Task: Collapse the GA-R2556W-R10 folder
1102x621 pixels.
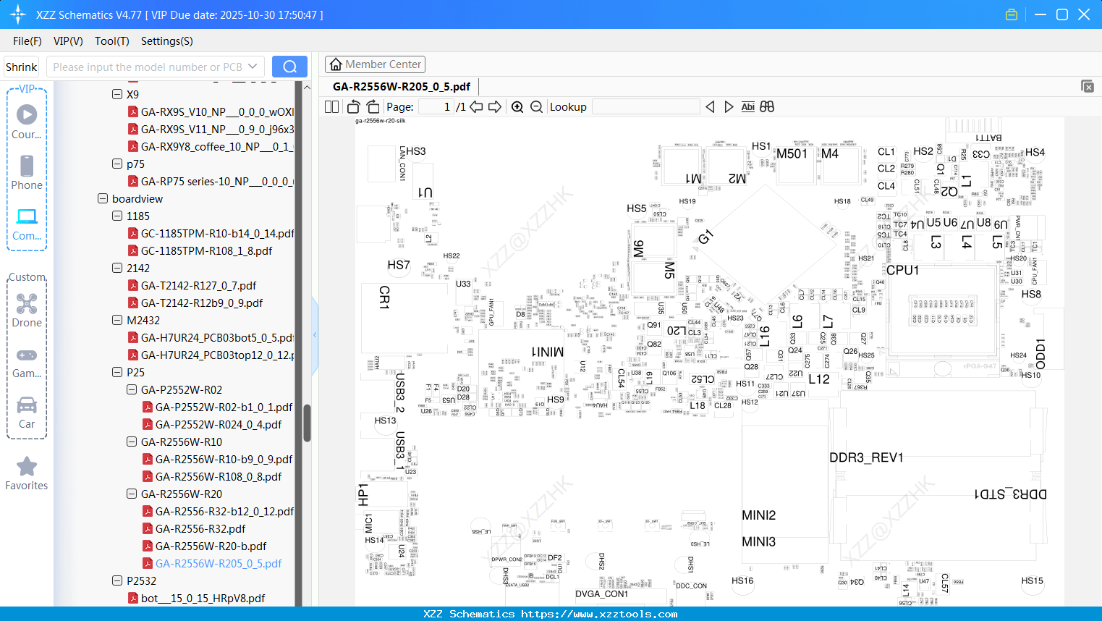Action: 132,442
